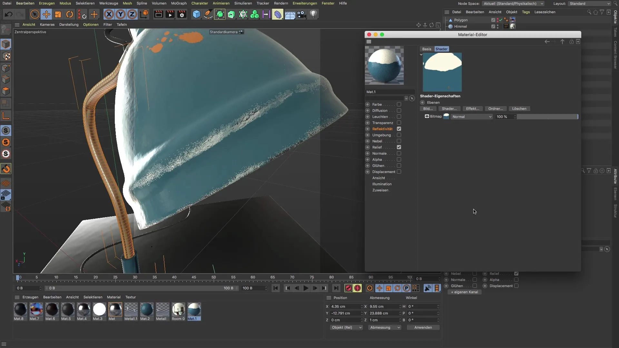Disable the Reflektivität channel checkbox
This screenshot has width=619, height=348.
399,129
